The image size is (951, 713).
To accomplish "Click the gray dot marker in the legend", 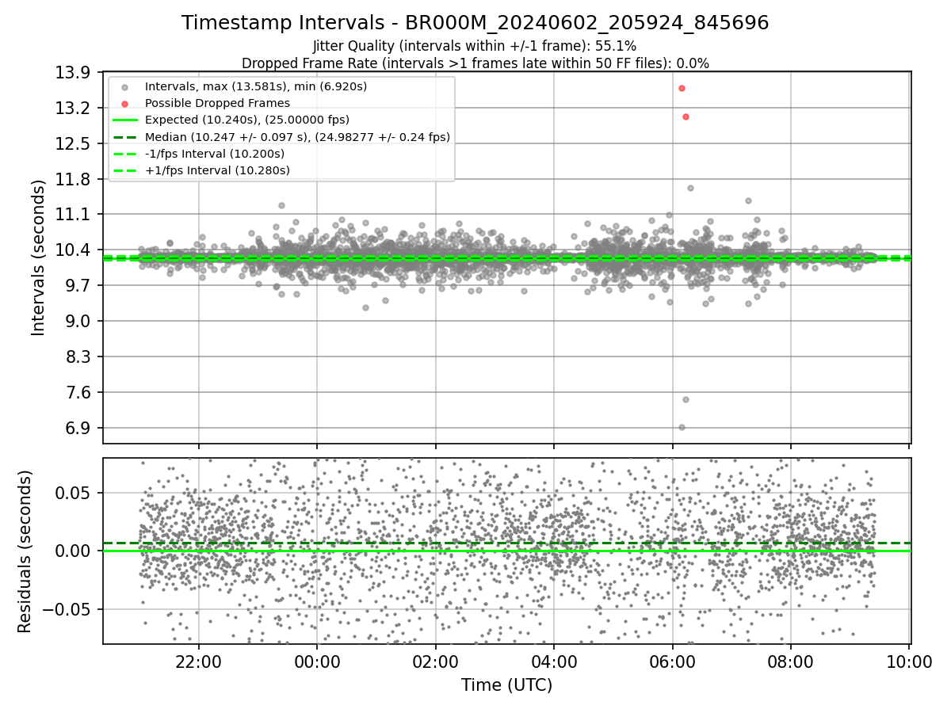I will (124, 86).
